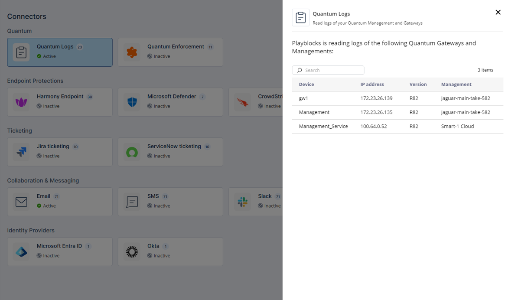This screenshot has height=300, width=505.
Task: Open the Jira ticketing connector title
Action: (x=53, y=146)
